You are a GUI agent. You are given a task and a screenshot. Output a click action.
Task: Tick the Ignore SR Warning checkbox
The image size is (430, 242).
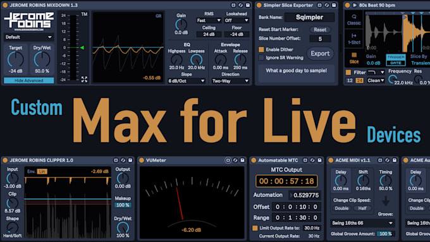pos(261,57)
